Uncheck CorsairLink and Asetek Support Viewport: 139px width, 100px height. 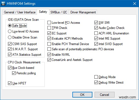[x=49, y=60]
